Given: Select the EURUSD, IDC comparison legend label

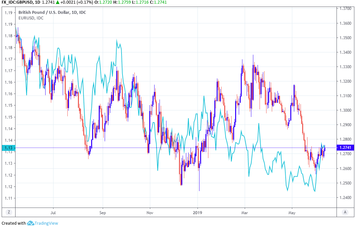Looking at the screenshot, I should 31,18.
